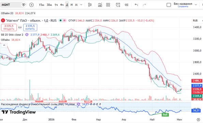Expand the timeframe list chevron
Image resolution: width=203 pixels, height=123 pixels.
tap(81, 5)
